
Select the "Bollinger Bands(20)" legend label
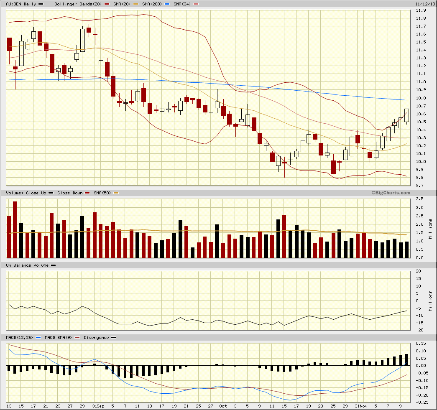(x=78, y=4)
